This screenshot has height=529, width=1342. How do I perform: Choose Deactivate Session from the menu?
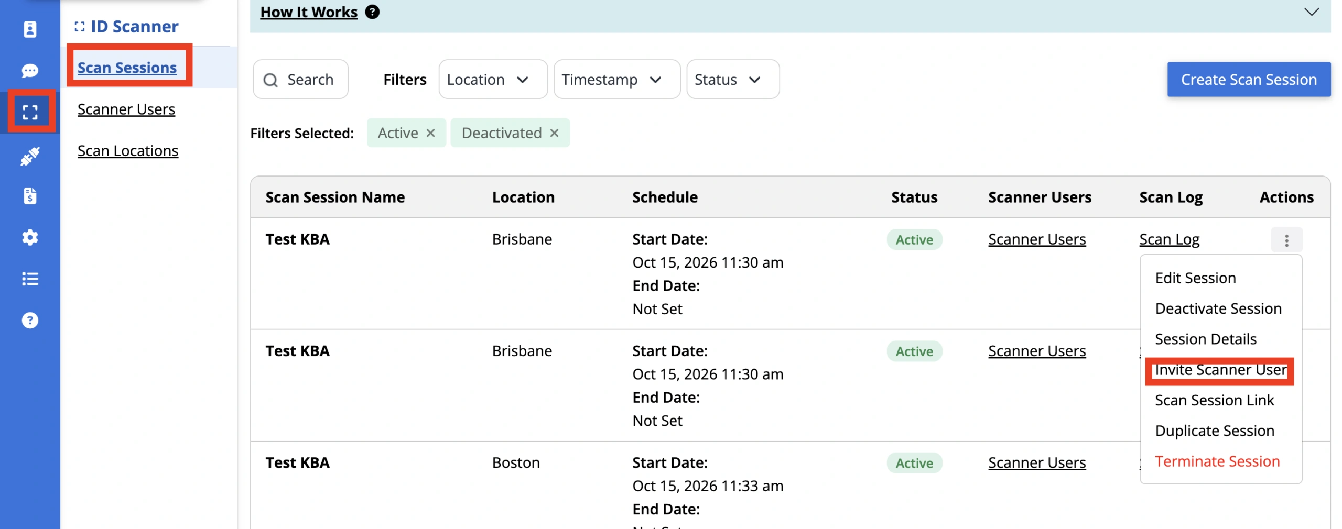pyautogui.click(x=1218, y=308)
